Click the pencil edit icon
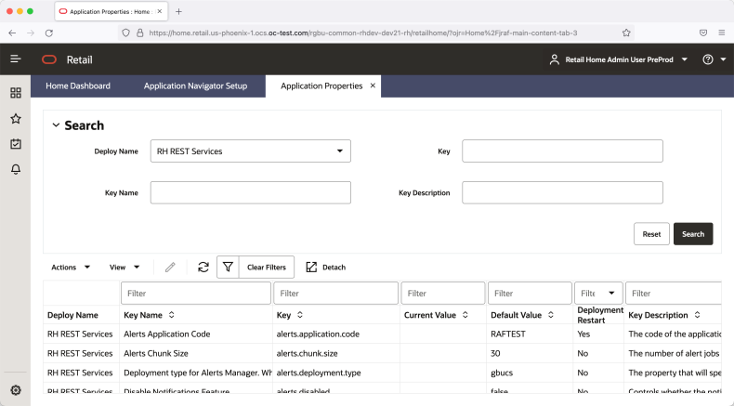This screenshot has height=406, width=734. click(170, 267)
